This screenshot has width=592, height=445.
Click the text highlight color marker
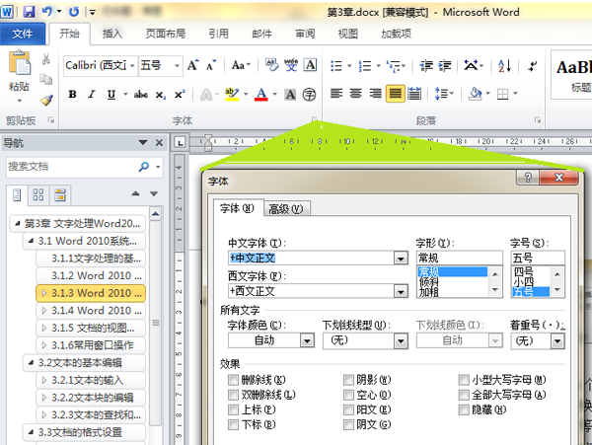pyautogui.click(x=232, y=95)
